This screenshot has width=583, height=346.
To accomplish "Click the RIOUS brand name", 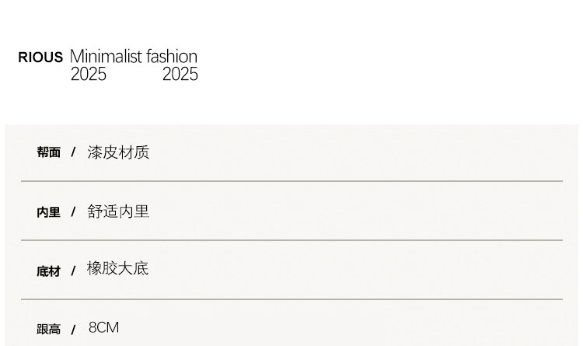I will click(x=40, y=58).
